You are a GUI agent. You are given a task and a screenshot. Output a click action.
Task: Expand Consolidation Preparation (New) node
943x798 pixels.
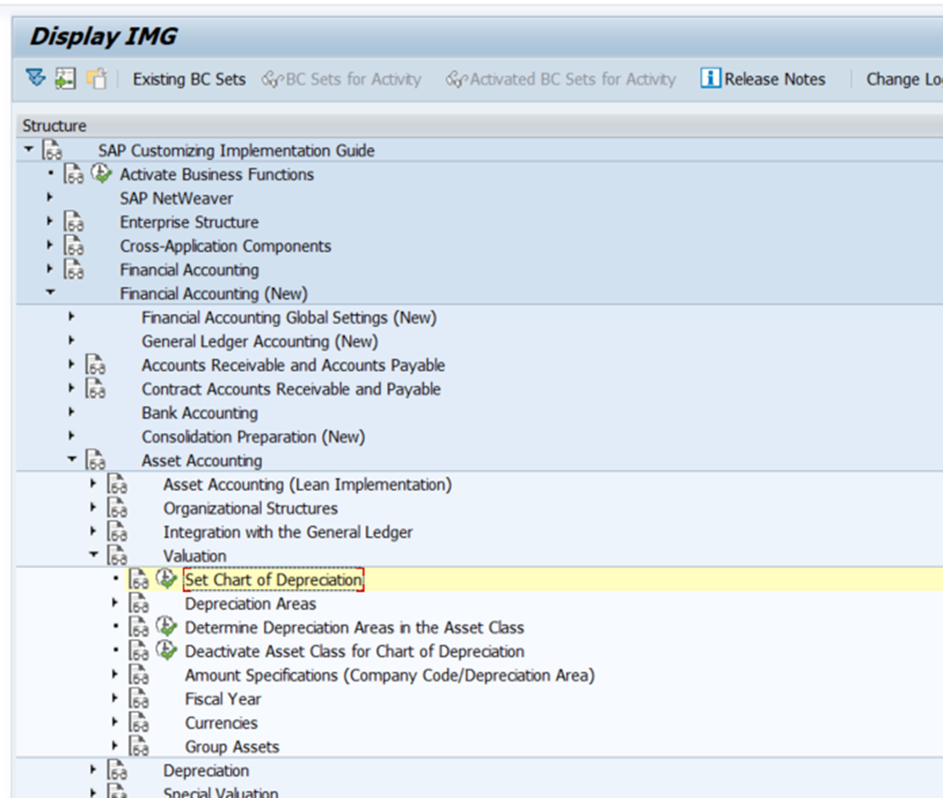pos(71,436)
